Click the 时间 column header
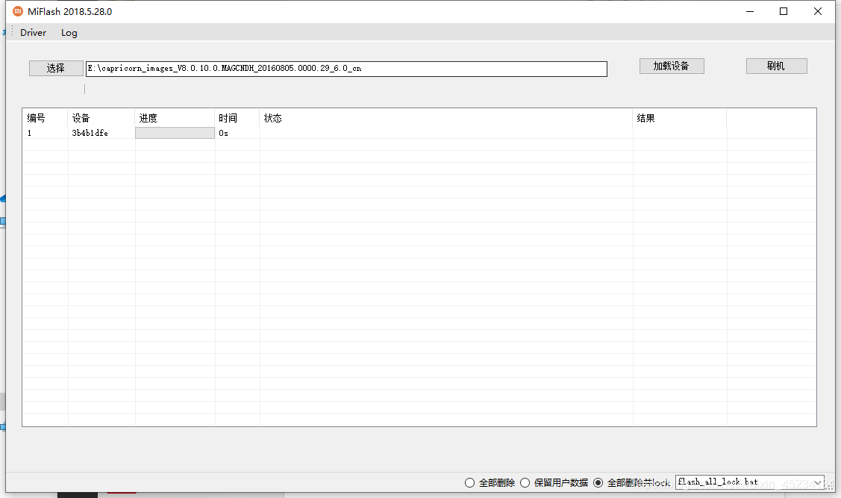 point(237,118)
